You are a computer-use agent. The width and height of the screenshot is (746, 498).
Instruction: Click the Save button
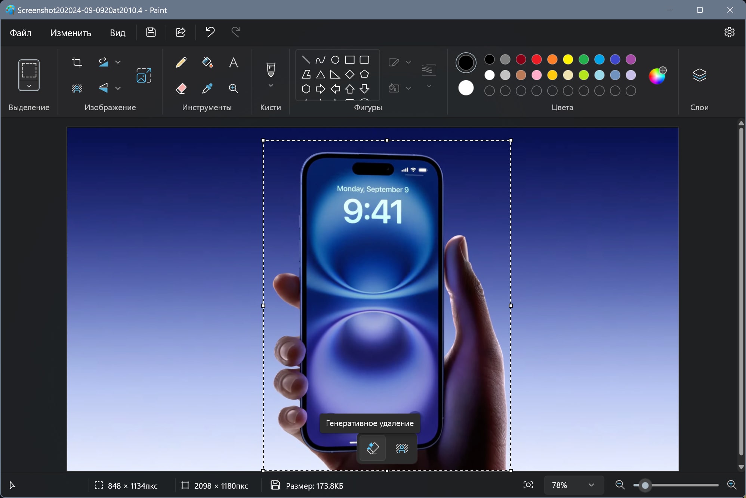click(x=151, y=32)
